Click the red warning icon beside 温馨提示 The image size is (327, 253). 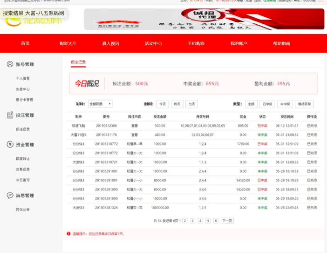point(69,233)
